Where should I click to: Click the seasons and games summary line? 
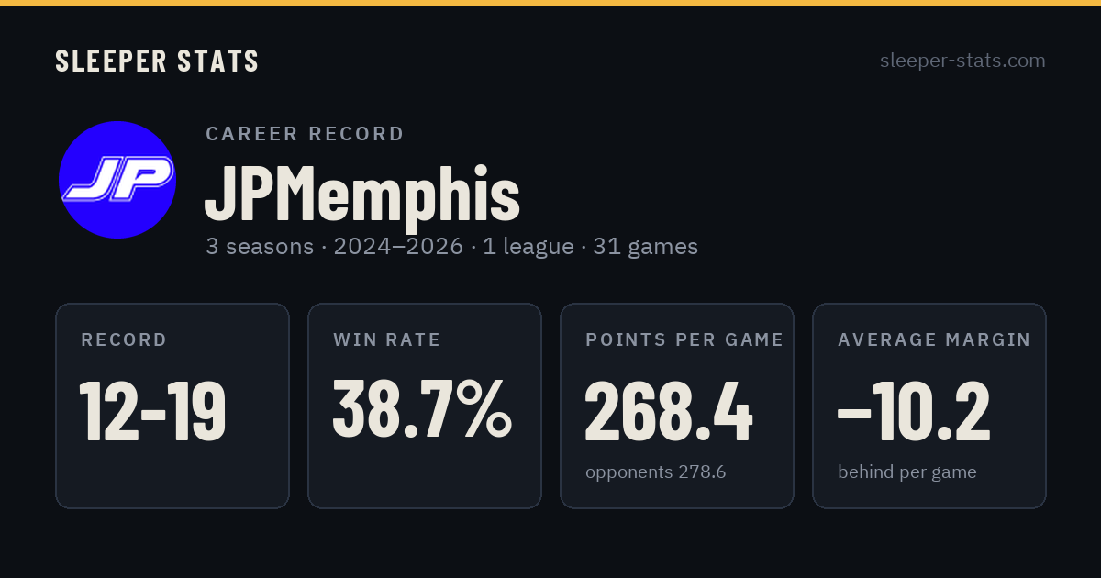pos(451,247)
